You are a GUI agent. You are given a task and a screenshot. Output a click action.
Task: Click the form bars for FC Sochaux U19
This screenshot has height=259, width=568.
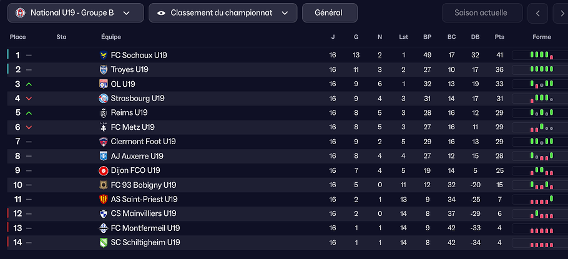click(x=541, y=55)
